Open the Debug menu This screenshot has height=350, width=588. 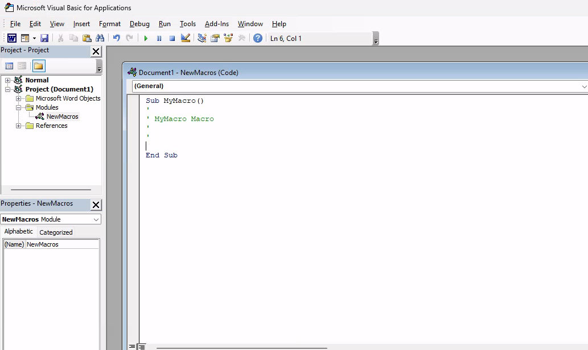click(139, 24)
